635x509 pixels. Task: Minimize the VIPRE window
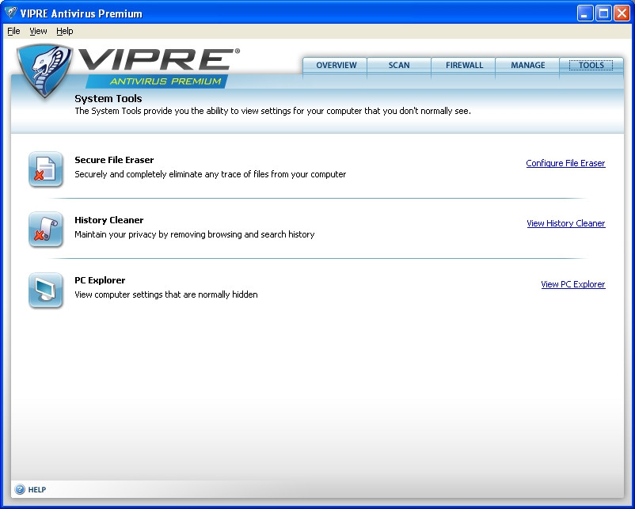(x=584, y=13)
